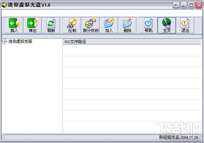The width and height of the screenshot is (204, 143).
Task: Roll up window with the up-arrow button
Action: 176,5
